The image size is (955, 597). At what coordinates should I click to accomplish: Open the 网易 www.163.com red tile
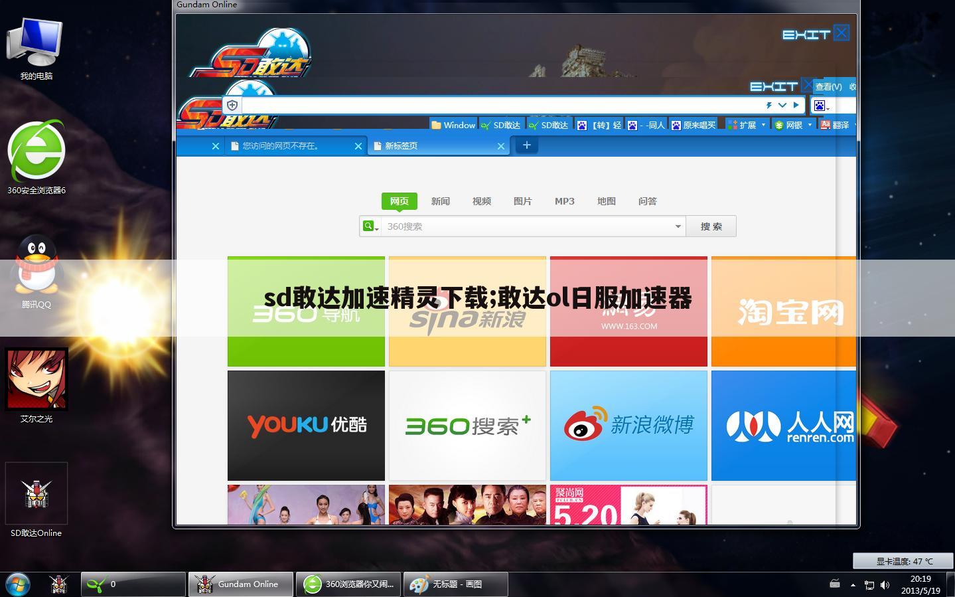click(628, 311)
